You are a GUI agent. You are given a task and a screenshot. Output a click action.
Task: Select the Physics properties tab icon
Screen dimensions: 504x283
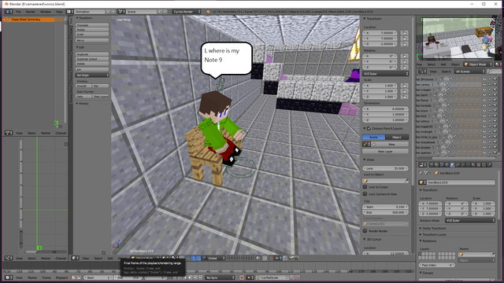point(489,165)
